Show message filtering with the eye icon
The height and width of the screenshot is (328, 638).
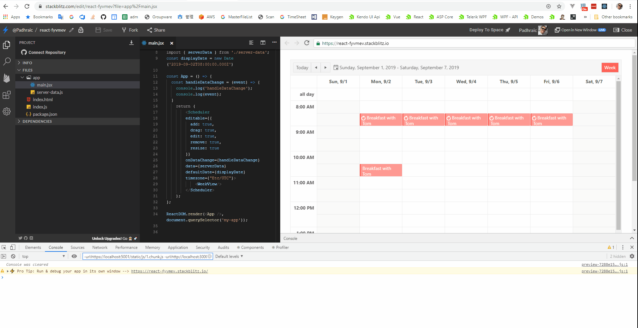click(74, 256)
